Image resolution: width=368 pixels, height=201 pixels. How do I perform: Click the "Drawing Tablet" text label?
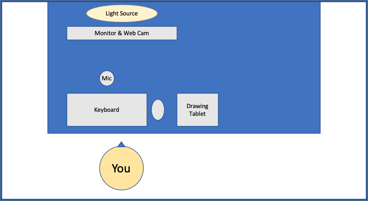click(x=197, y=110)
